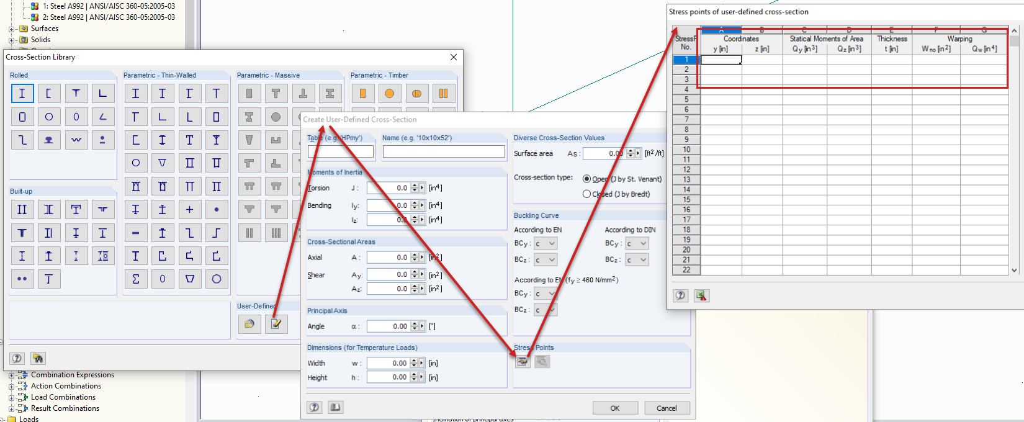Image resolution: width=1024 pixels, height=422 pixels.
Task: Select rolled circular hollow section icon
Action: coord(48,117)
